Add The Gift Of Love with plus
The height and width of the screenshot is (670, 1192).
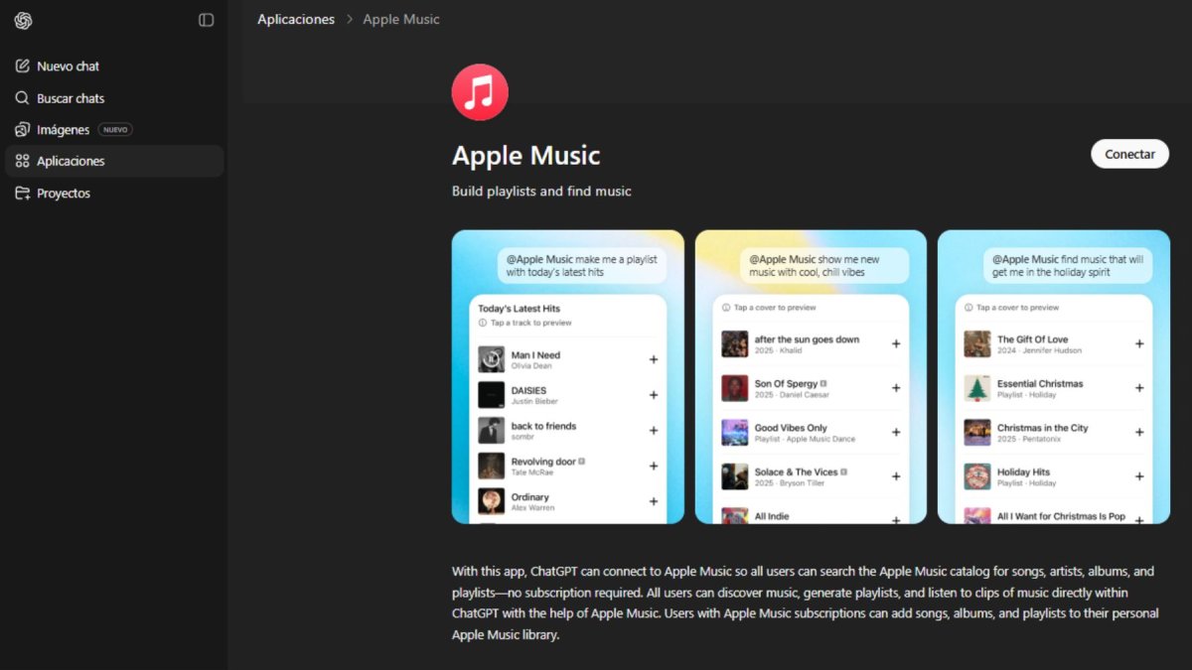(x=1139, y=343)
